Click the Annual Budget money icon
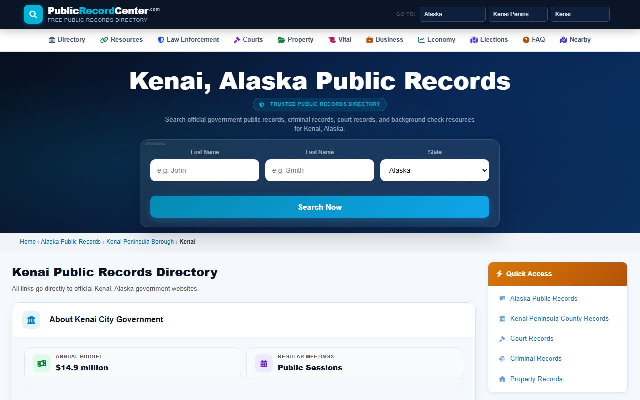Viewport: 640px width, 400px height. tap(42, 363)
